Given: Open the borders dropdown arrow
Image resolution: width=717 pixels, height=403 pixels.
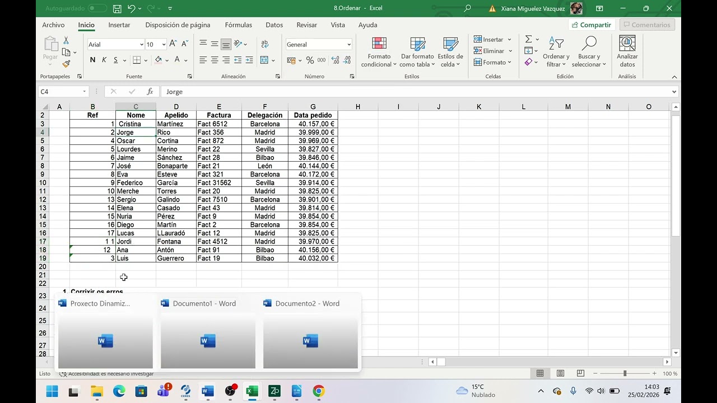Looking at the screenshot, I should click(146, 60).
